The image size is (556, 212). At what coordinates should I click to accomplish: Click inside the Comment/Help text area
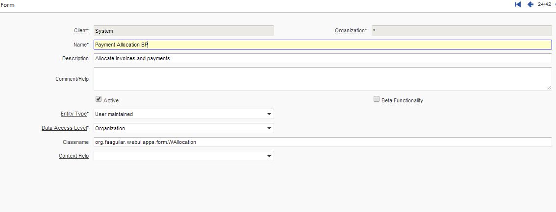[x=322, y=79]
